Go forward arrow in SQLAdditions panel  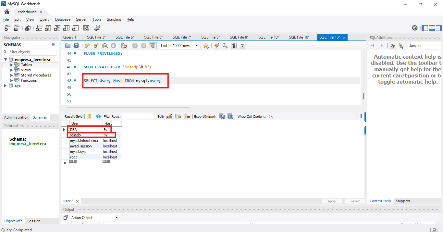click(x=382, y=46)
